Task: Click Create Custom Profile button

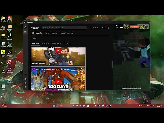Action: coord(99,28)
